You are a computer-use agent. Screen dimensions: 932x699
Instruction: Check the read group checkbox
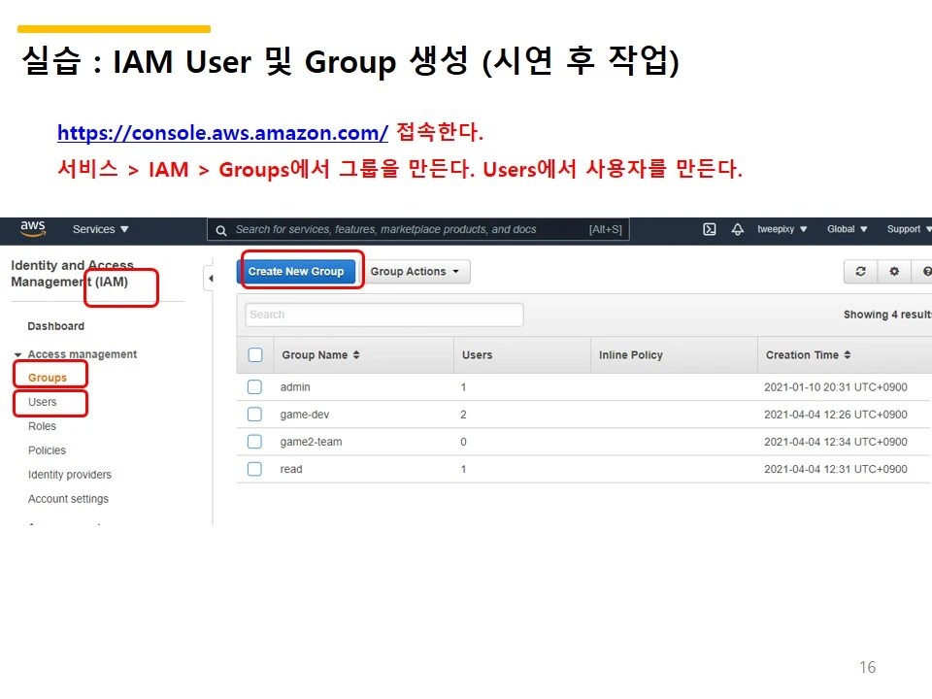(254, 469)
